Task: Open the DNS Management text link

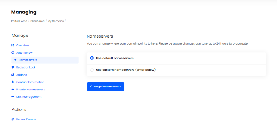Action: [29, 97]
